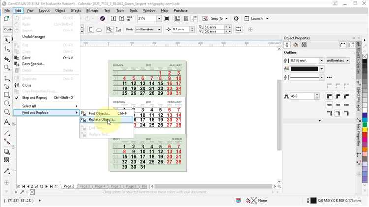This screenshot has width=369, height=207.
Task: Click the Transparency checkerboard properties icon
Action: 304,45
